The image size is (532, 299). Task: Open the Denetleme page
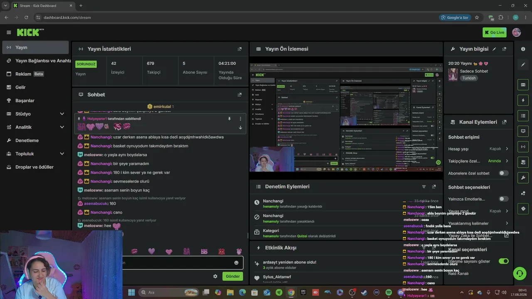click(x=36, y=140)
